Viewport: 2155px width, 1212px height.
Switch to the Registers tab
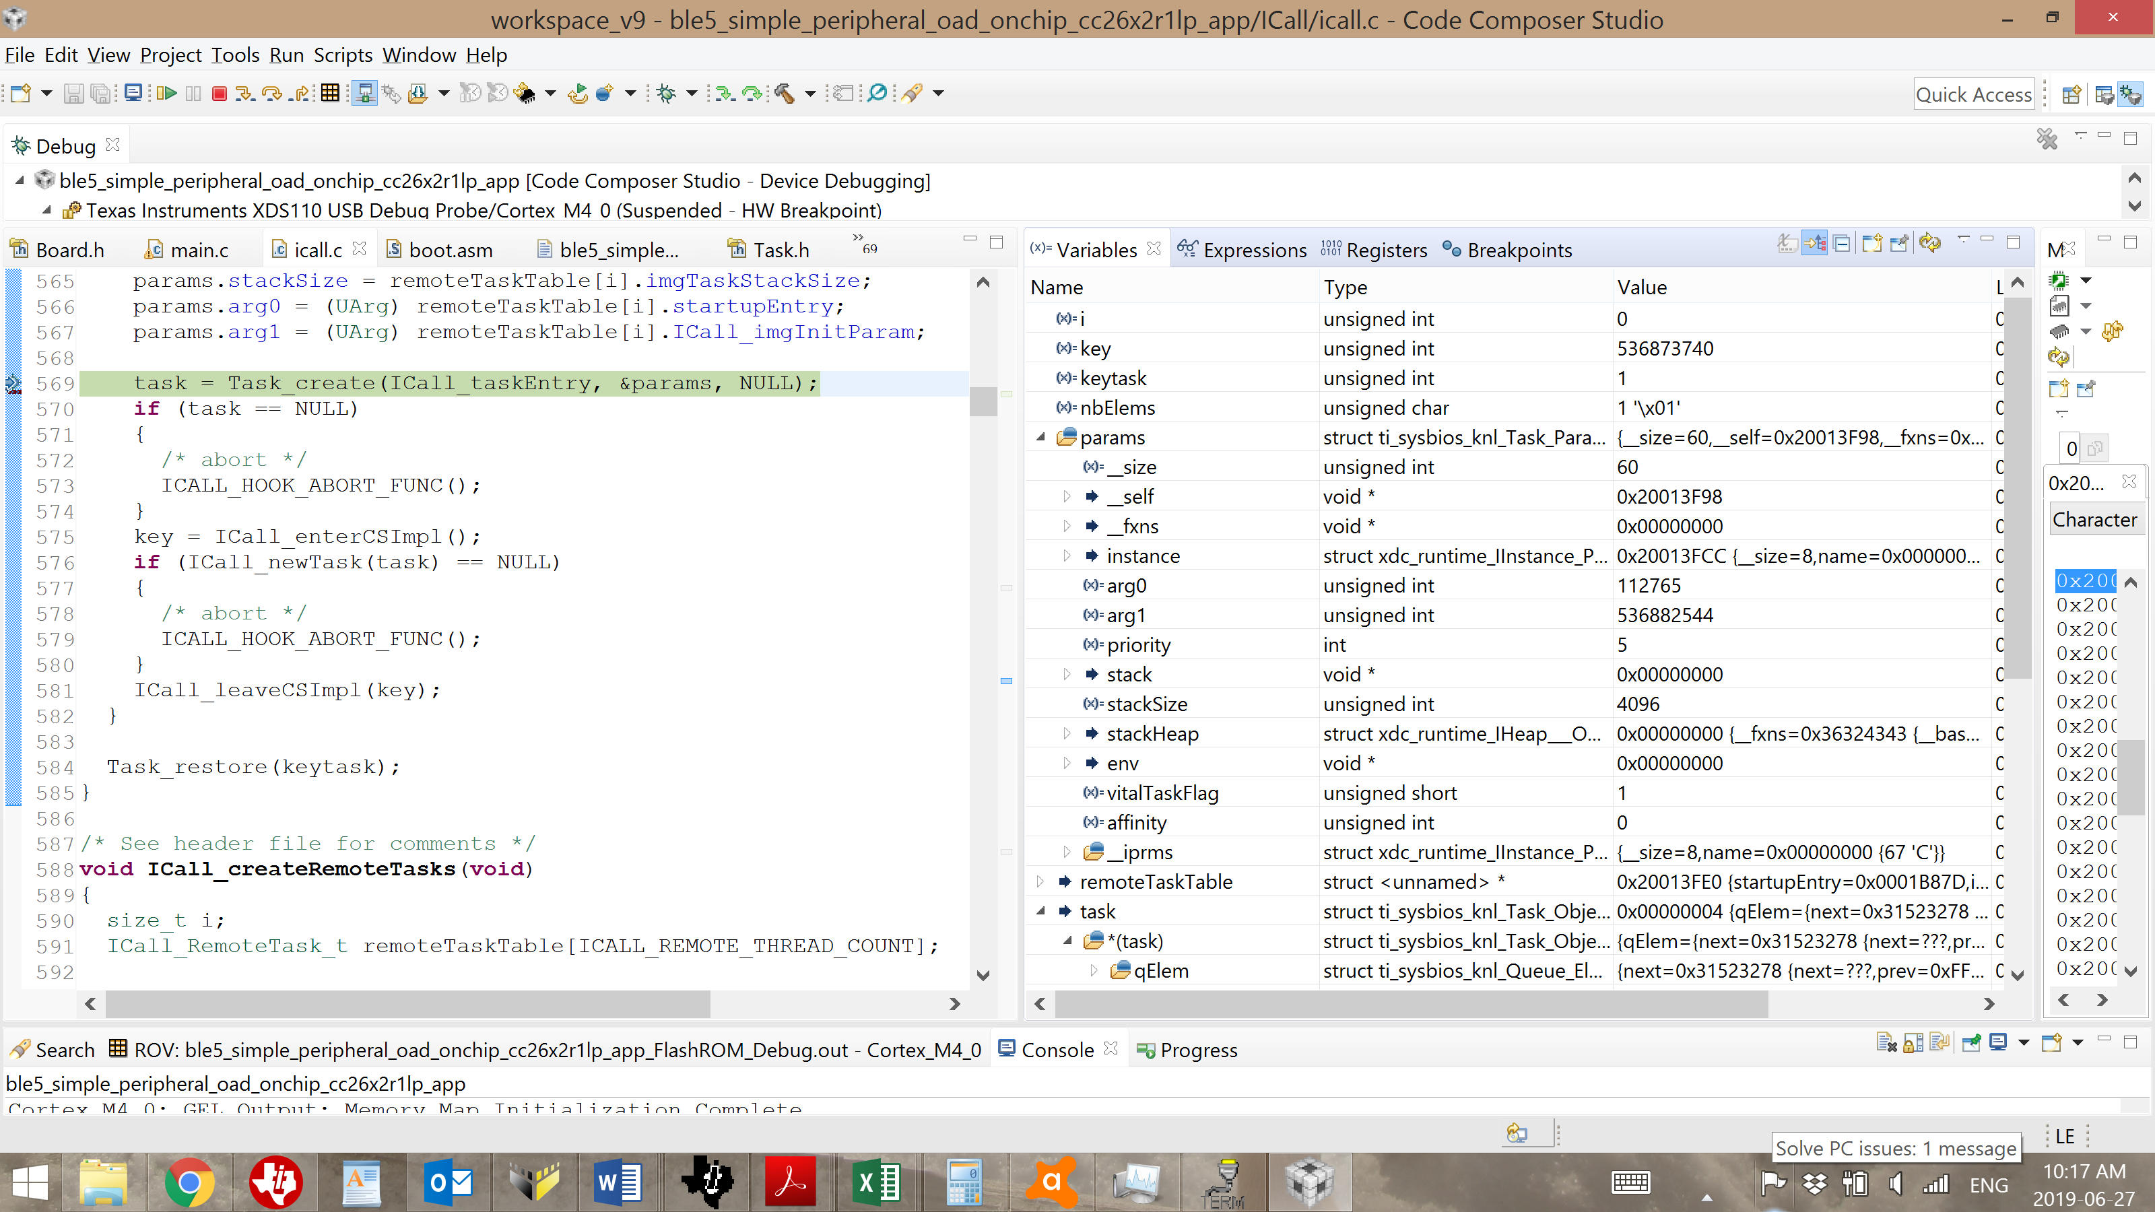click(x=1374, y=249)
